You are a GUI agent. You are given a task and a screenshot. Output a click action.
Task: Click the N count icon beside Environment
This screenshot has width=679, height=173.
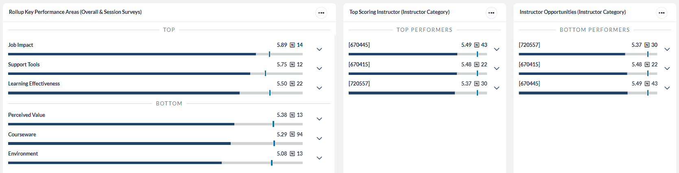click(292, 154)
